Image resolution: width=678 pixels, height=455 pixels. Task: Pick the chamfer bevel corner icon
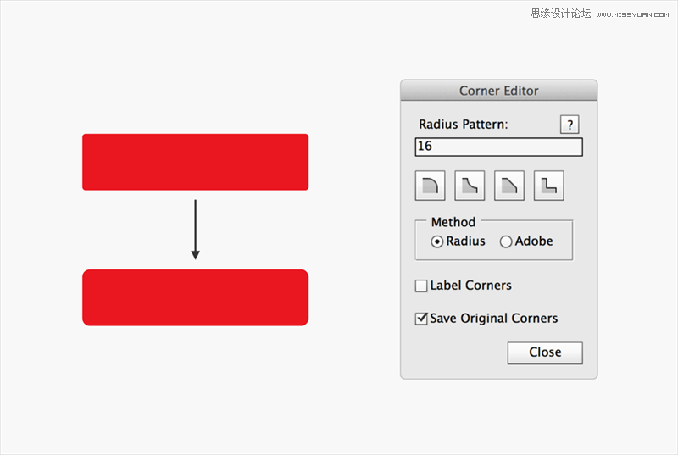point(509,186)
